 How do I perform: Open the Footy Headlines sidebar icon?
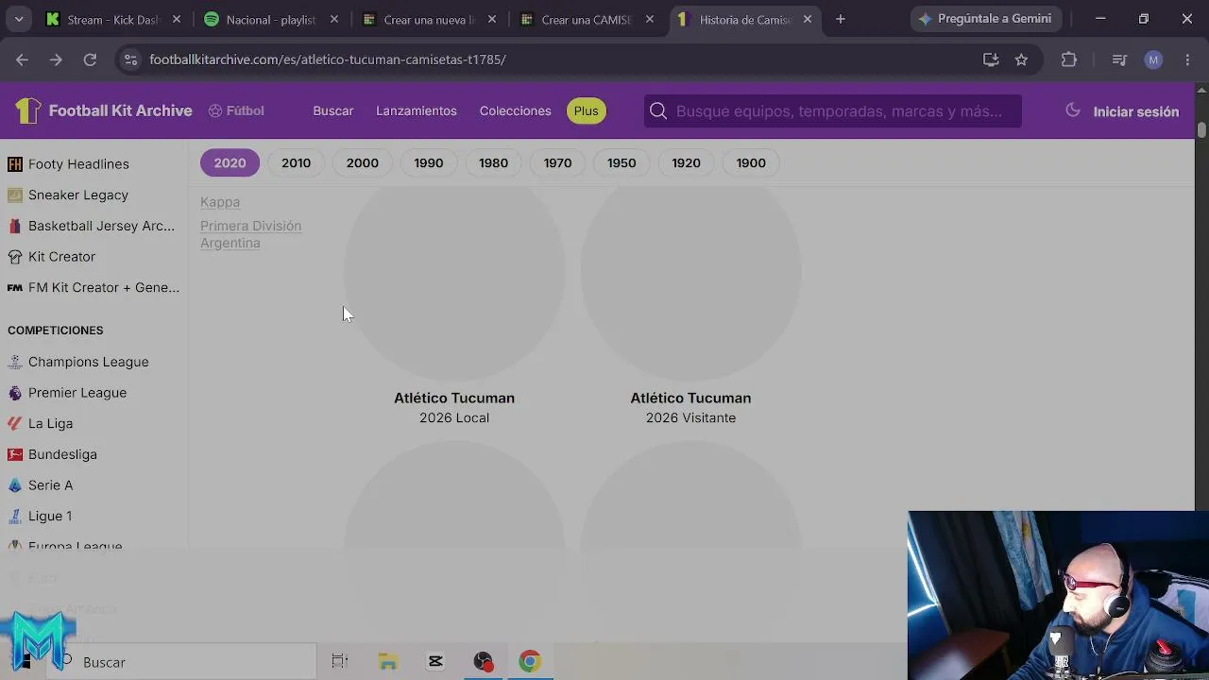[15, 164]
